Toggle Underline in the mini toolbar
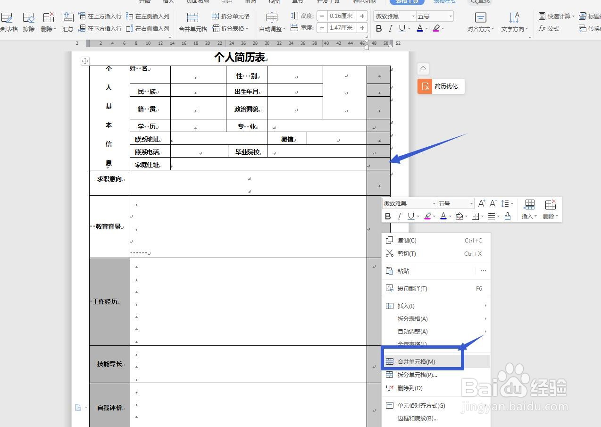This screenshot has height=427, width=601. [x=411, y=216]
